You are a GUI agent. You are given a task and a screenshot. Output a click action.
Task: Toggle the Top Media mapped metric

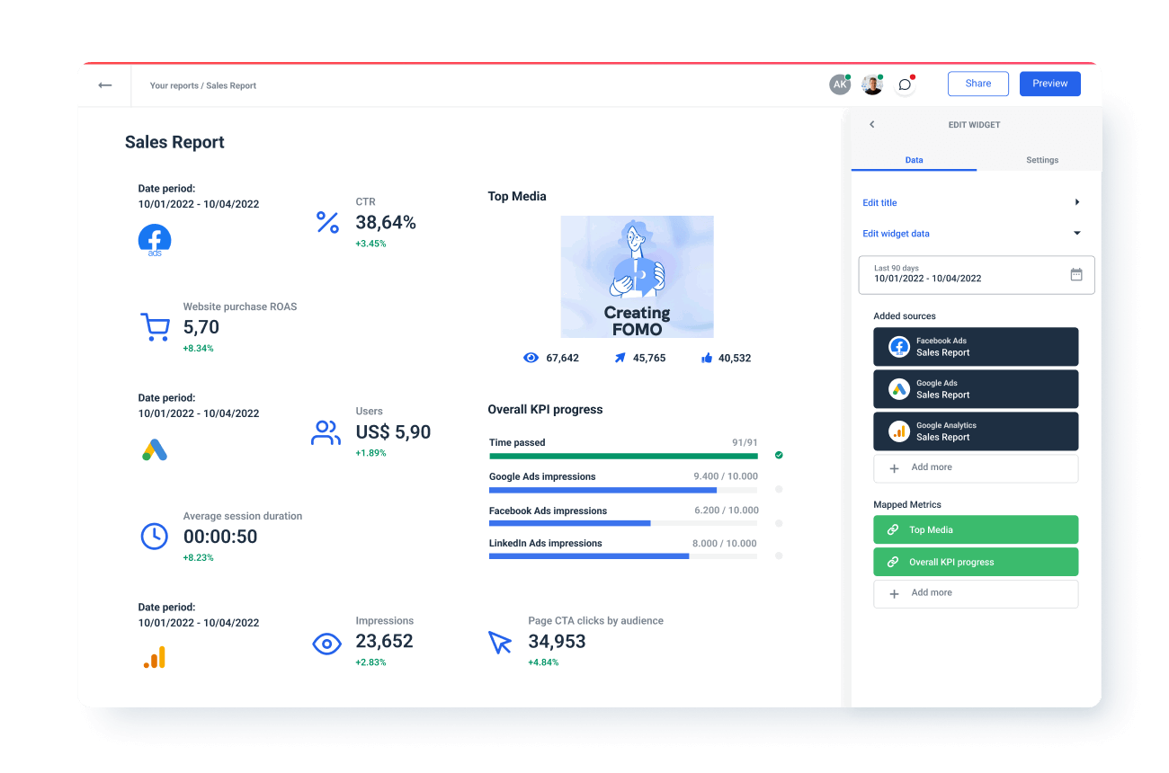pyautogui.click(x=976, y=529)
